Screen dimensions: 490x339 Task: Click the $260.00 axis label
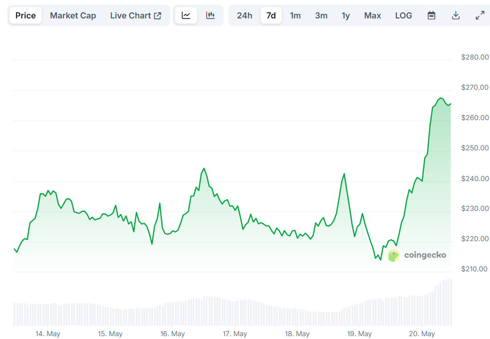pyautogui.click(x=475, y=118)
